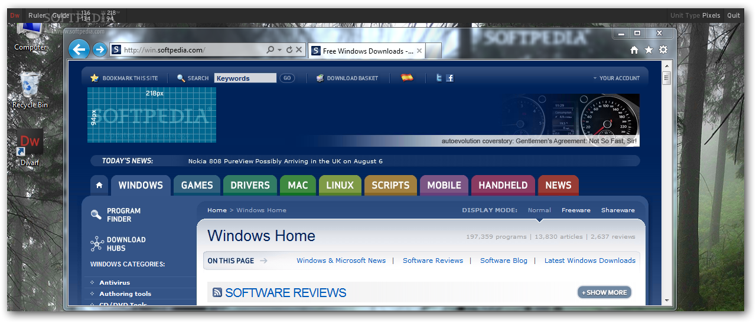
Task: Click the address bar search magnifier
Action: coord(270,50)
